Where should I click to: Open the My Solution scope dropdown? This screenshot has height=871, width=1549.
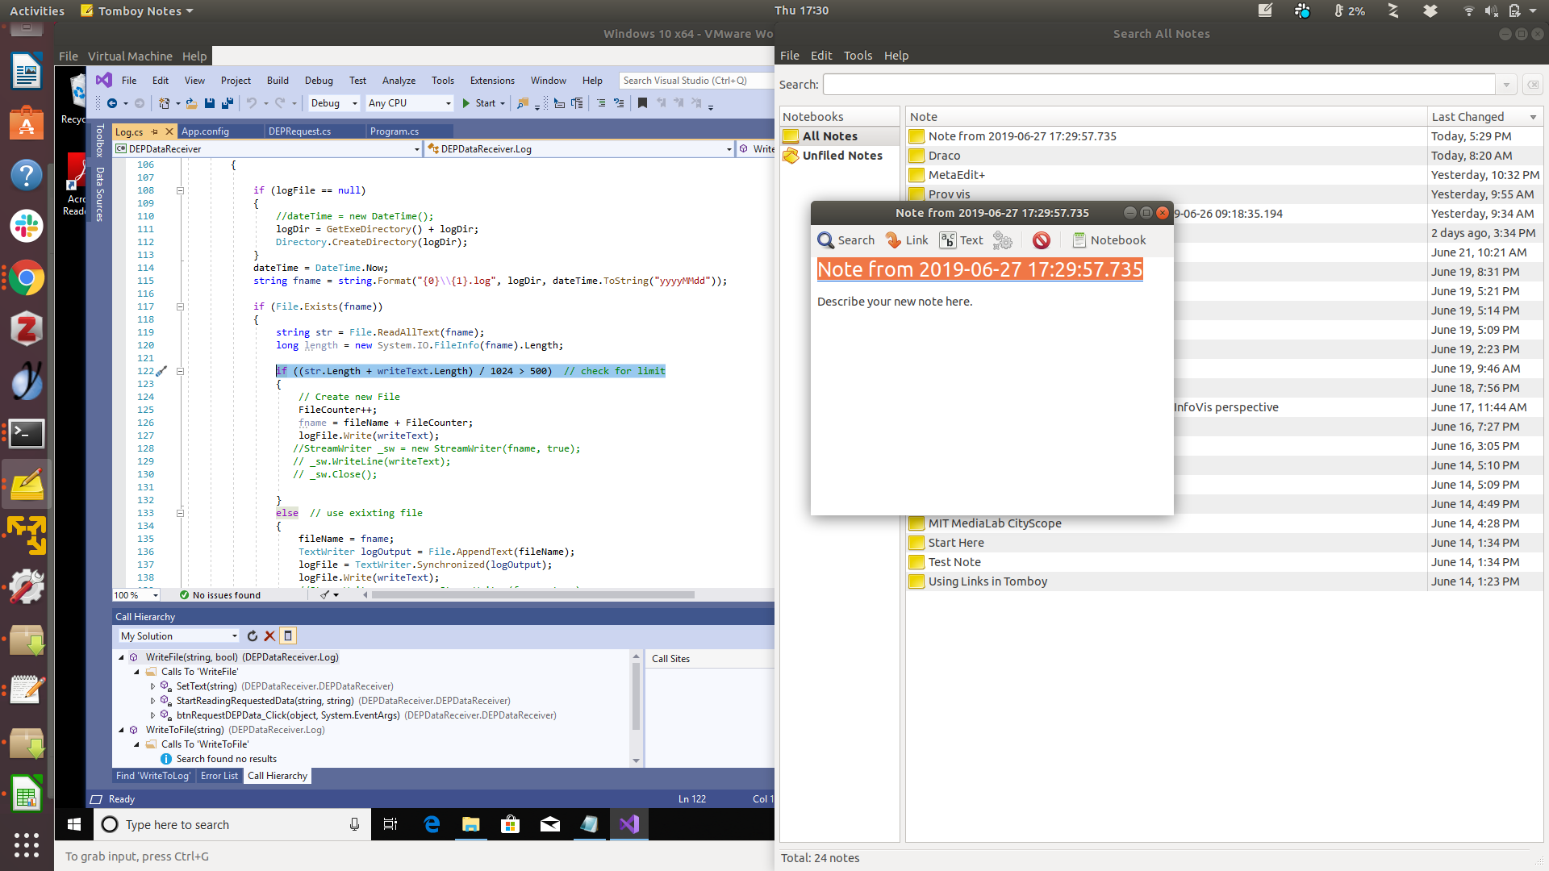[179, 636]
